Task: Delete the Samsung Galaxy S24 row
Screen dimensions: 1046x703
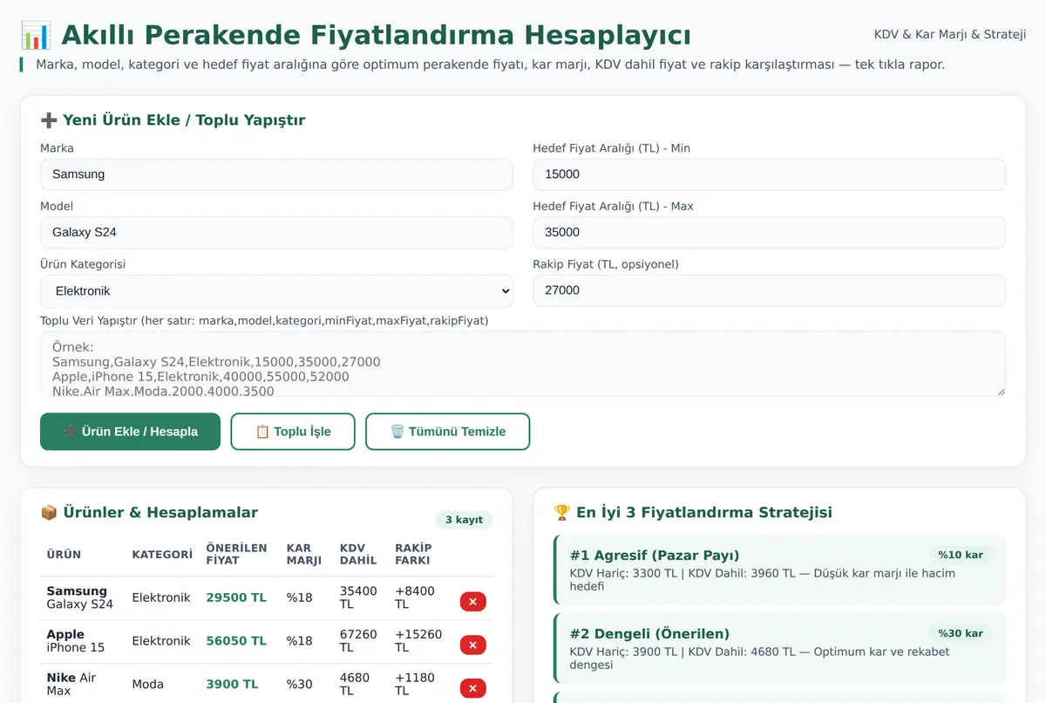Action: (x=472, y=602)
